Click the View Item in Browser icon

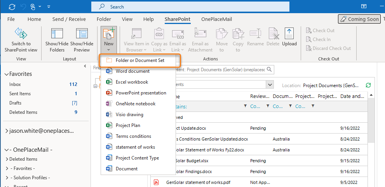[x=136, y=34]
